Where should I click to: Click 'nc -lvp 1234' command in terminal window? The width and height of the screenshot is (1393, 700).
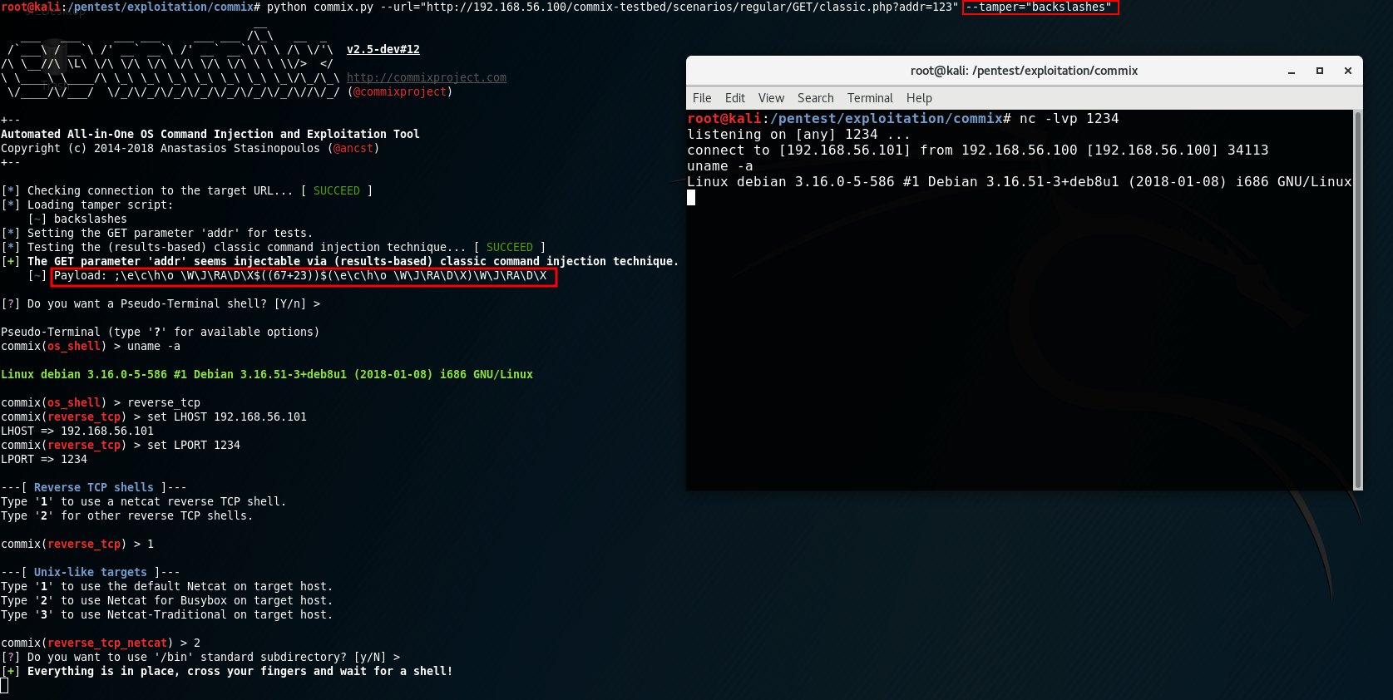click(1069, 119)
